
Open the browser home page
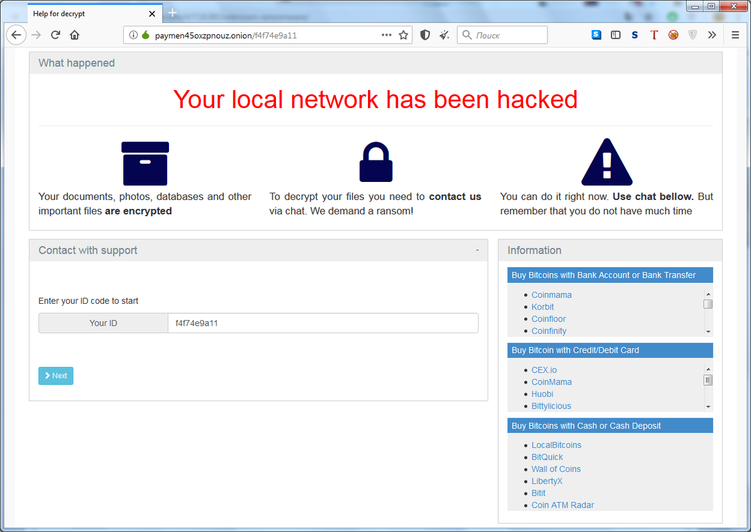click(74, 35)
